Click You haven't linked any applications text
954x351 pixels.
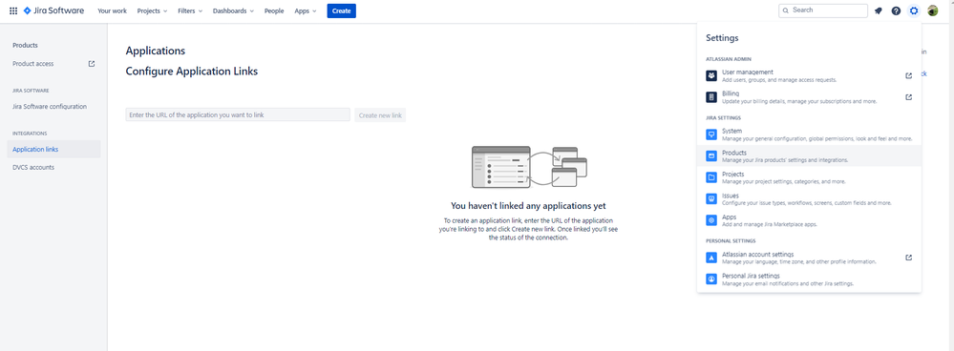[528, 206]
